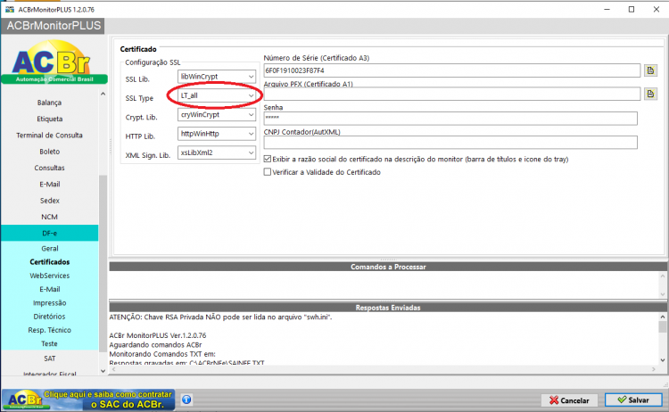Click the CNPJ Contador input field
The width and height of the screenshot is (669, 412).
click(450, 143)
